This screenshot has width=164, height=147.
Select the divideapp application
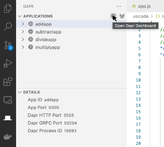pos(72,39)
